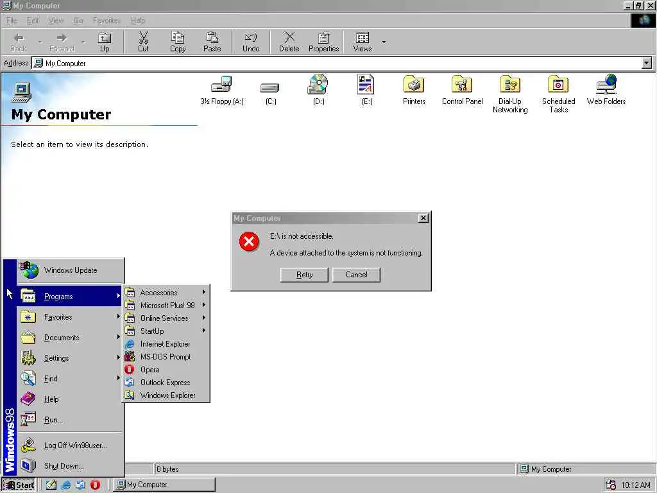
Task: Launch Windows Explorer from Programs menu
Action: 166,395
